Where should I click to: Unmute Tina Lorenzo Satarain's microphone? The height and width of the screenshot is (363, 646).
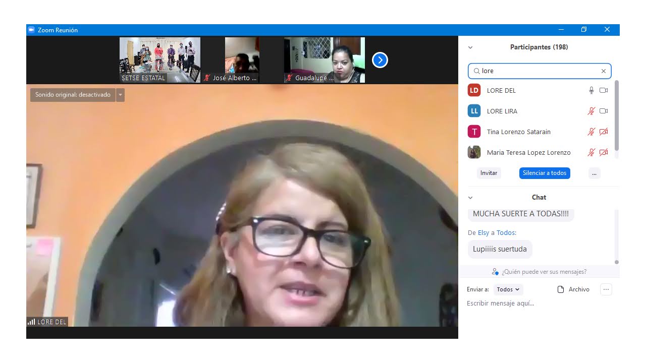pyautogui.click(x=591, y=132)
